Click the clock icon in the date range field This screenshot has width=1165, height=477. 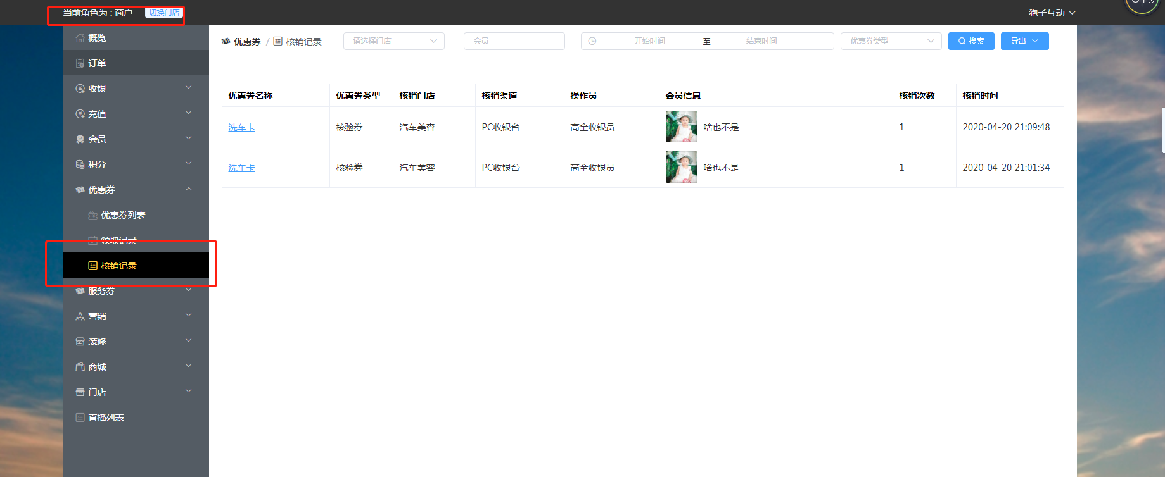(x=592, y=41)
